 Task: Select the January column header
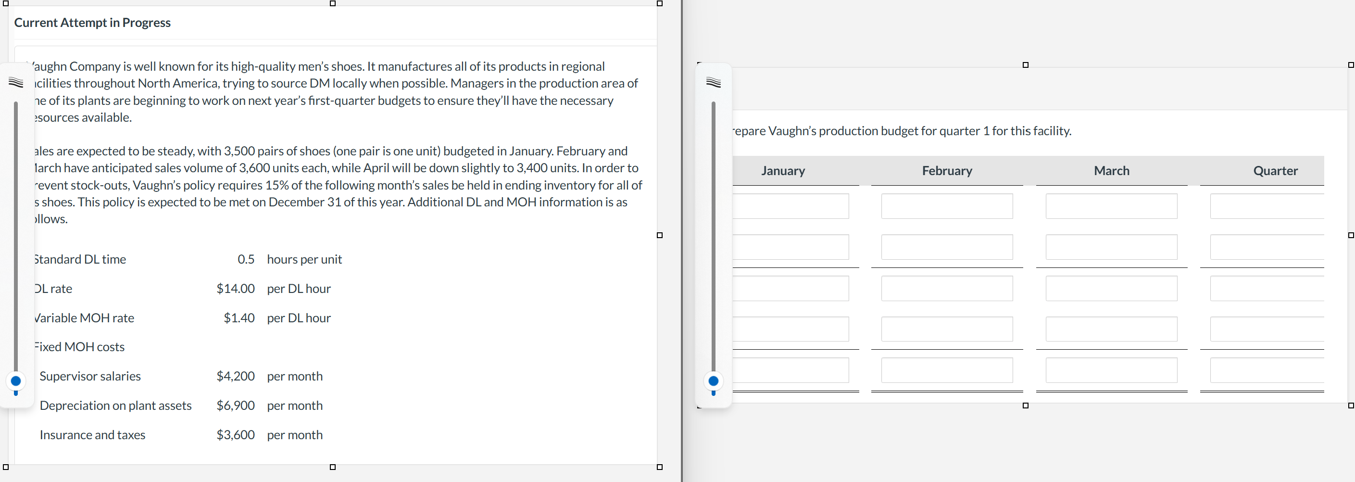click(x=783, y=170)
